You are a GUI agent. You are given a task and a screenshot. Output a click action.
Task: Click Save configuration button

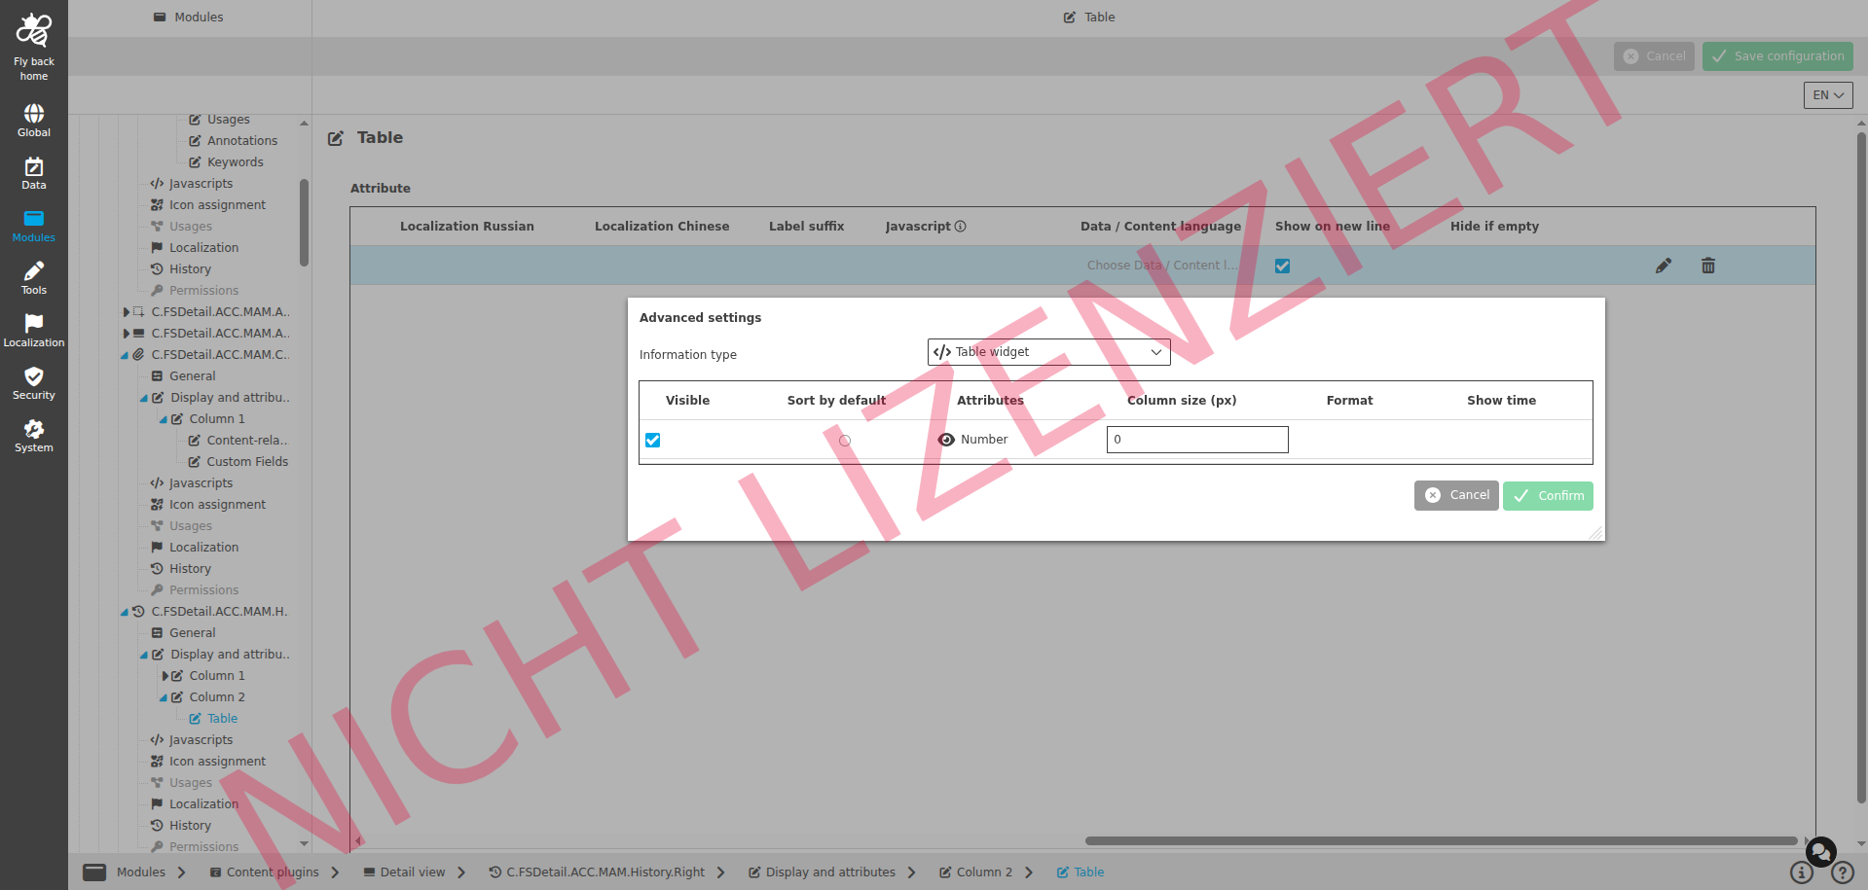(1777, 56)
